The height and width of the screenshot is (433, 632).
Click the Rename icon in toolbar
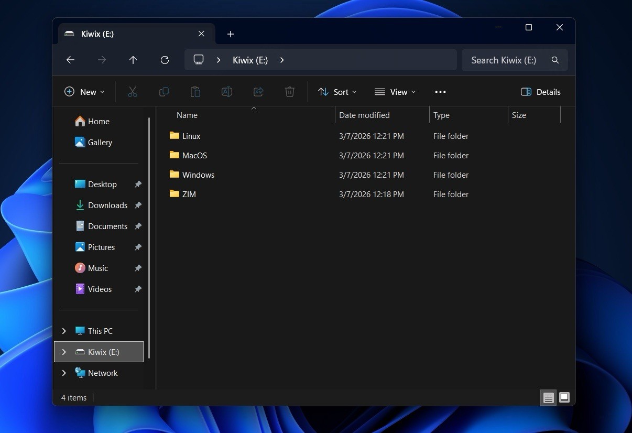point(226,92)
